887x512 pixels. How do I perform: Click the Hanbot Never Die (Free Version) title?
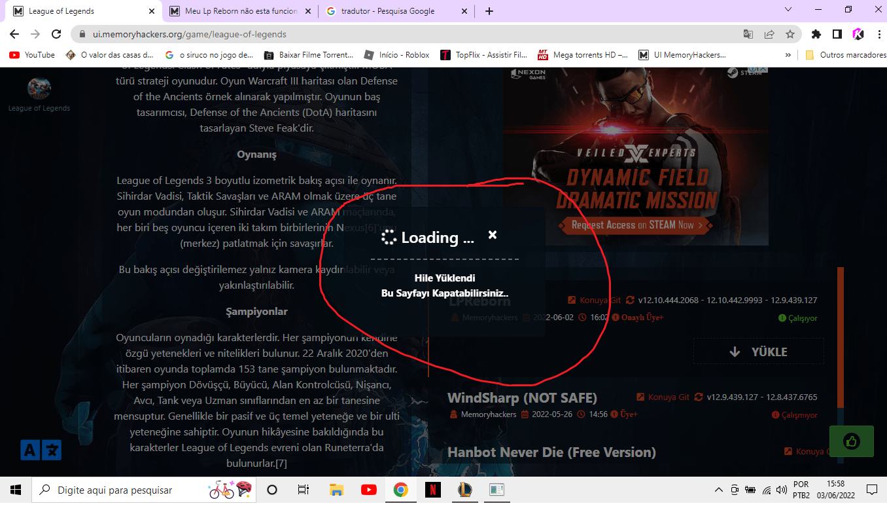(551, 452)
